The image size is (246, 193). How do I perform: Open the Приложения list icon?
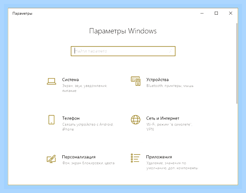coord(135,158)
